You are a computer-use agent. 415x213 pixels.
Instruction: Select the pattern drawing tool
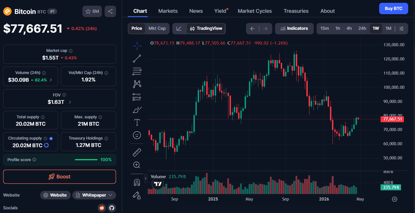137,84
